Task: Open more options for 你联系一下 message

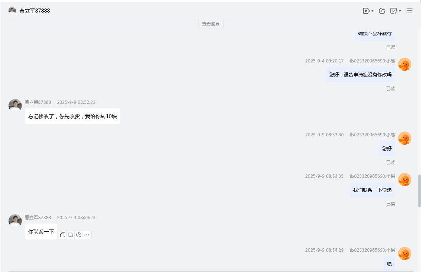Action: coord(87,235)
